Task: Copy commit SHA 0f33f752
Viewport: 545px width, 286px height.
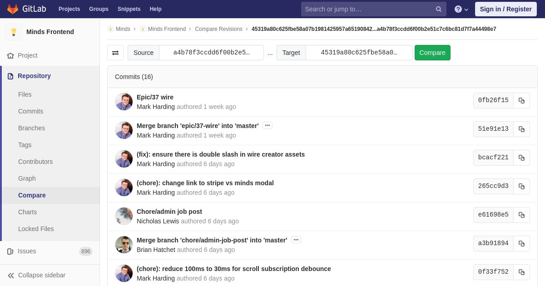Action: click(521, 272)
